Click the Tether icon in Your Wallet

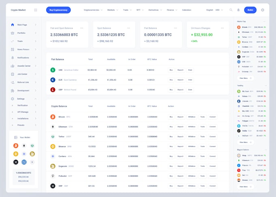[32, 146]
